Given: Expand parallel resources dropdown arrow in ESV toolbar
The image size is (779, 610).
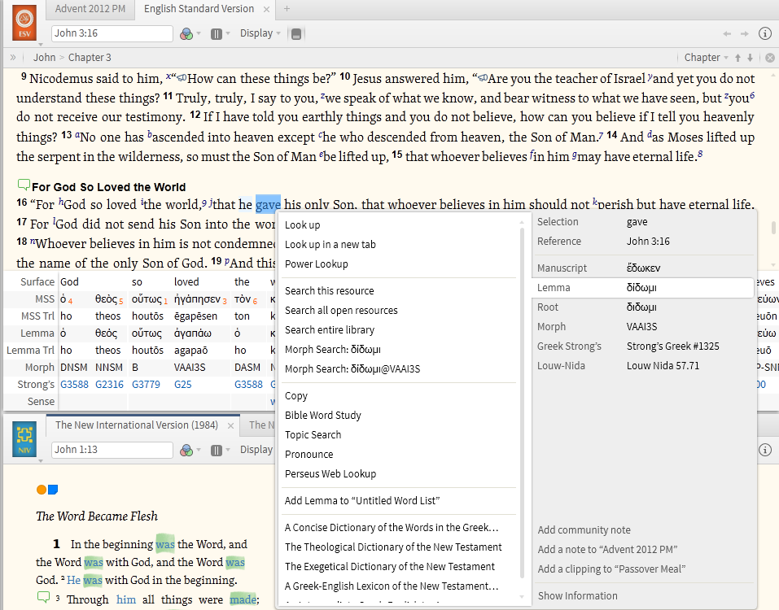Looking at the screenshot, I should pos(228,33).
